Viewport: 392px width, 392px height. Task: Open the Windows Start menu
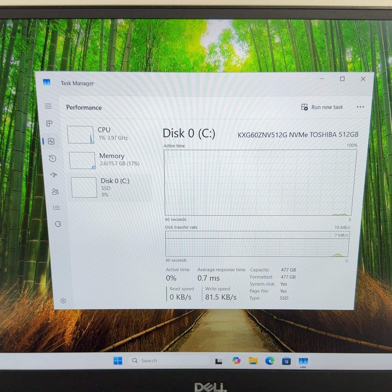coord(118,361)
